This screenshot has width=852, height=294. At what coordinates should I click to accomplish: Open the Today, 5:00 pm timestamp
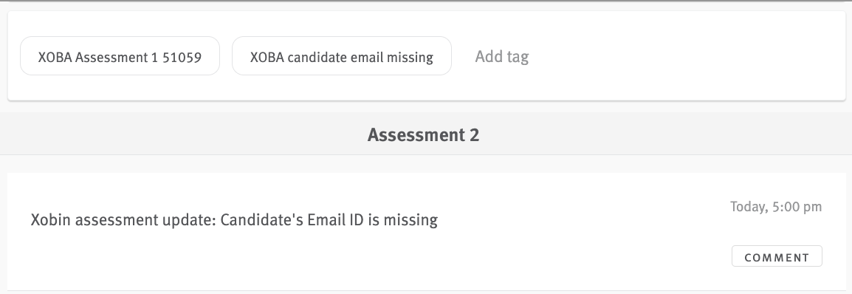tap(775, 207)
